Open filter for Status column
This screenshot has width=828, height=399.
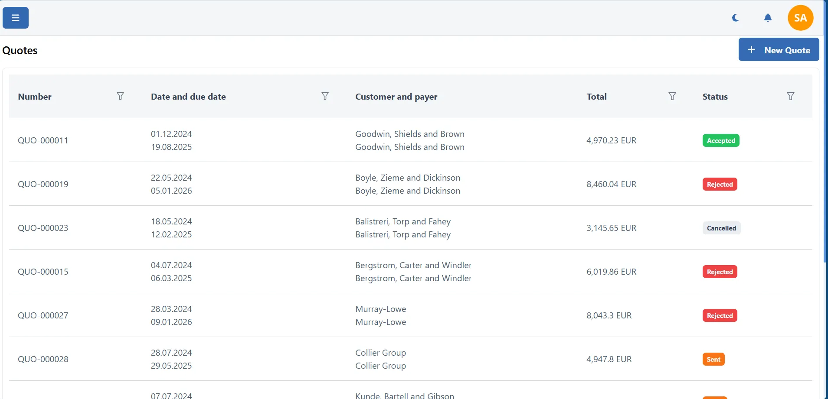(790, 96)
